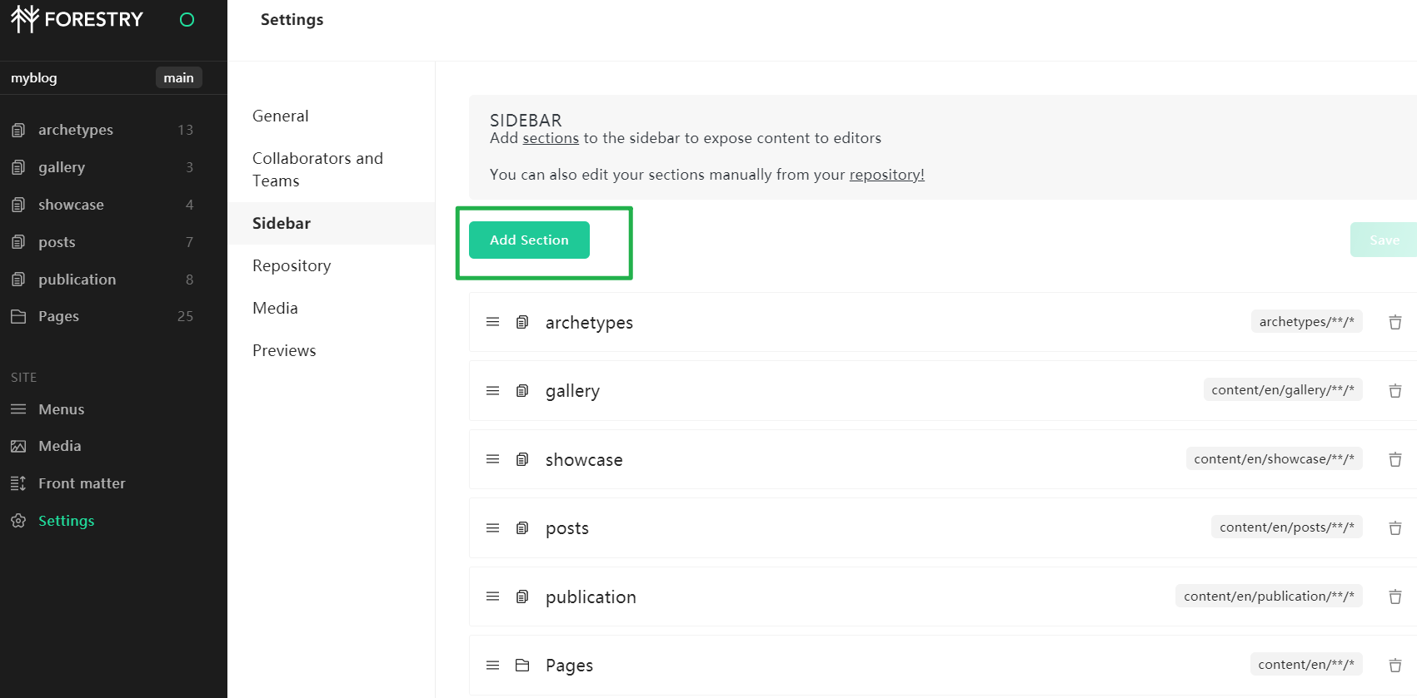Open gallery section icon in left sidebar

[18, 167]
